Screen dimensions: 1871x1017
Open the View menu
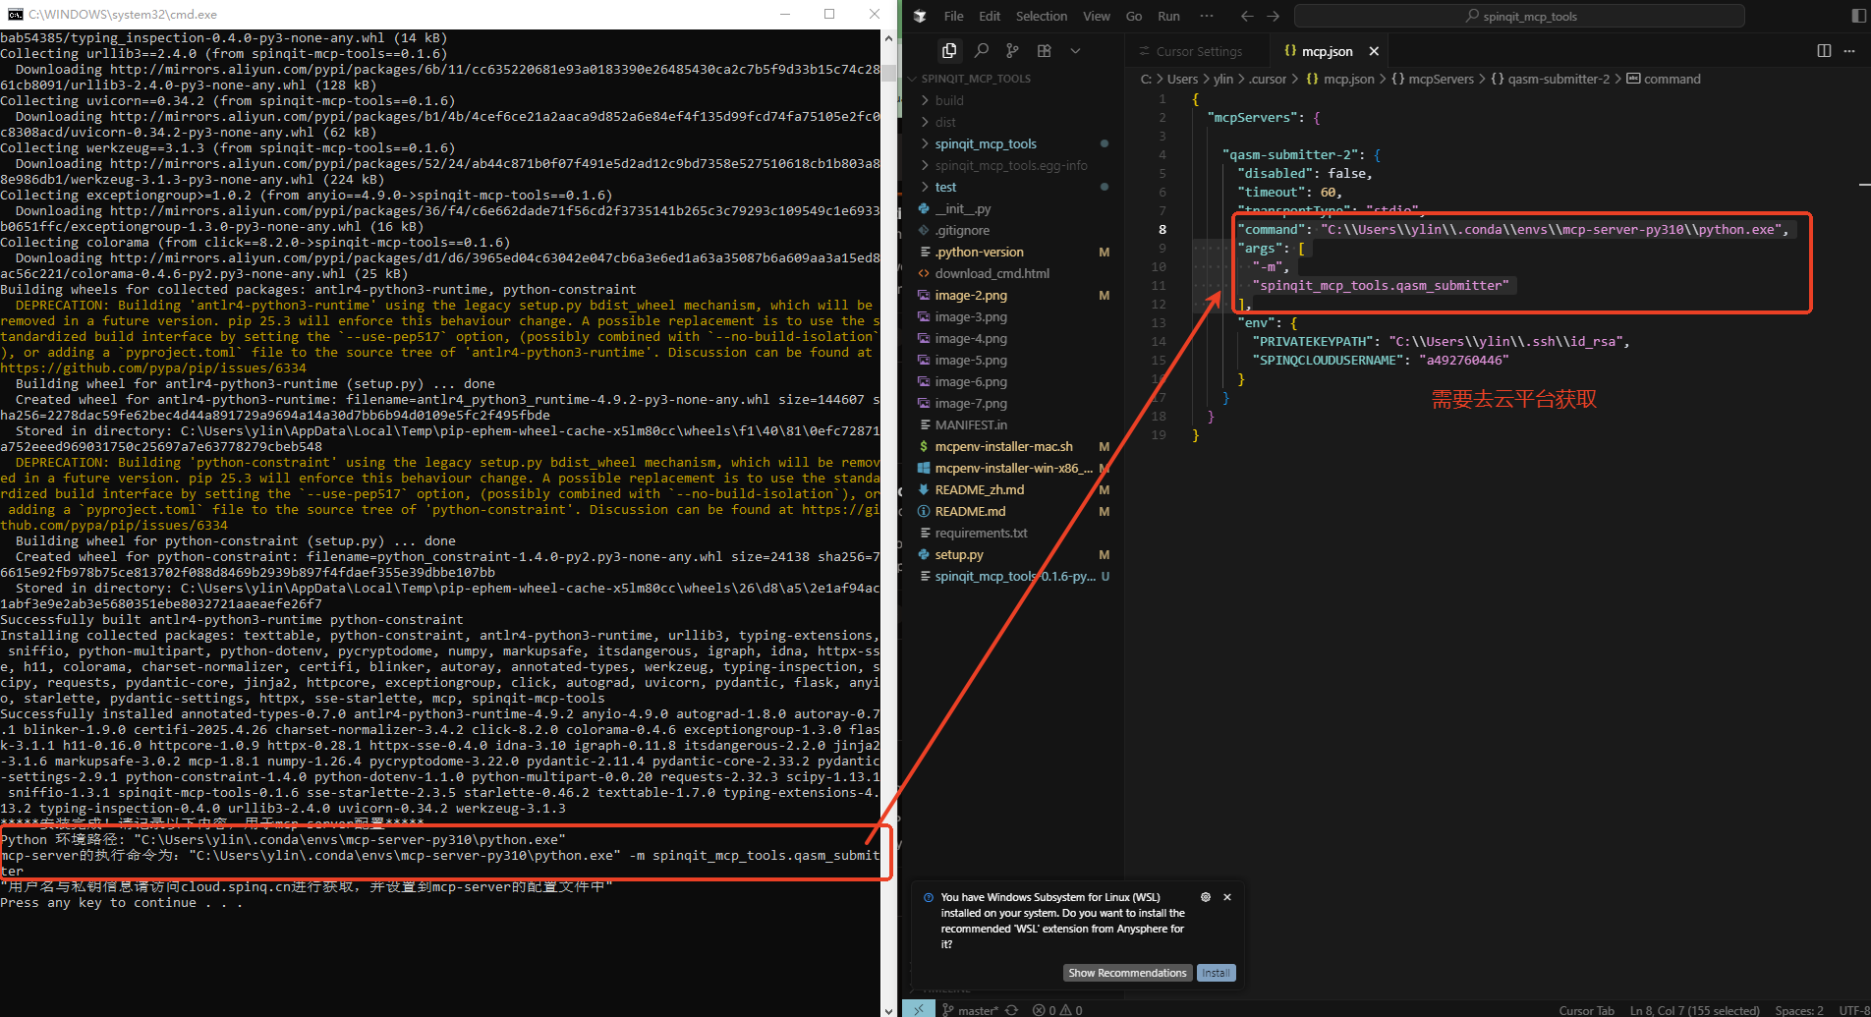pyautogui.click(x=1097, y=16)
